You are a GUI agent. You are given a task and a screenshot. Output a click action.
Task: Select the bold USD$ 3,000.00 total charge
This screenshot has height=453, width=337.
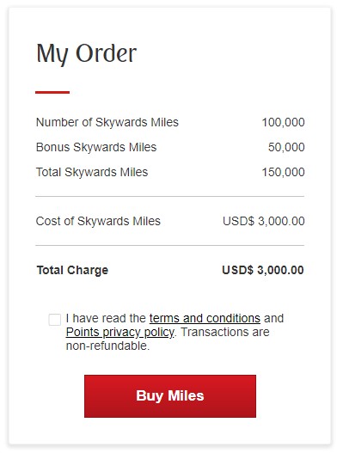[x=263, y=271]
